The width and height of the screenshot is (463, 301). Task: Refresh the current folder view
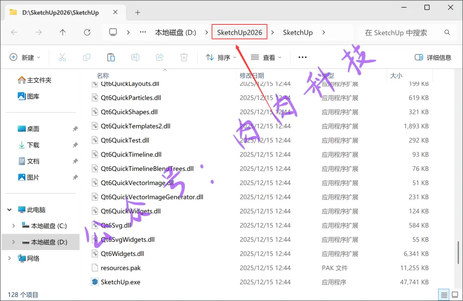(87, 33)
